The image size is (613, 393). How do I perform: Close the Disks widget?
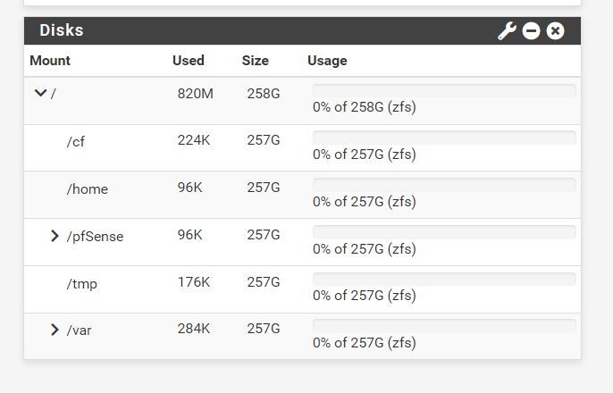click(556, 31)
